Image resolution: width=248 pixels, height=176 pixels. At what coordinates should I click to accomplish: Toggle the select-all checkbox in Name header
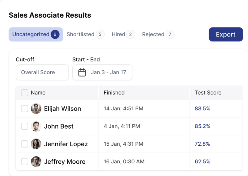[x=25, y=93]
